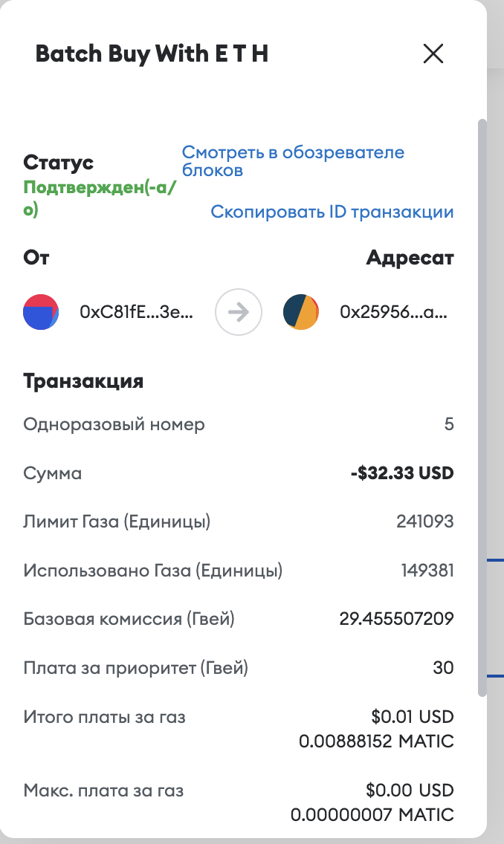Click the gas limit value 241093

click(x=425, y=522)
